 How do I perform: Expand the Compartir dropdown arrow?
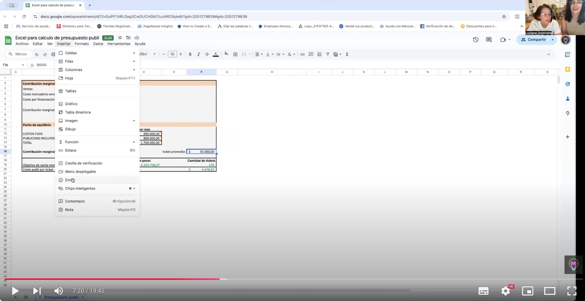click(x=552, y=40)
